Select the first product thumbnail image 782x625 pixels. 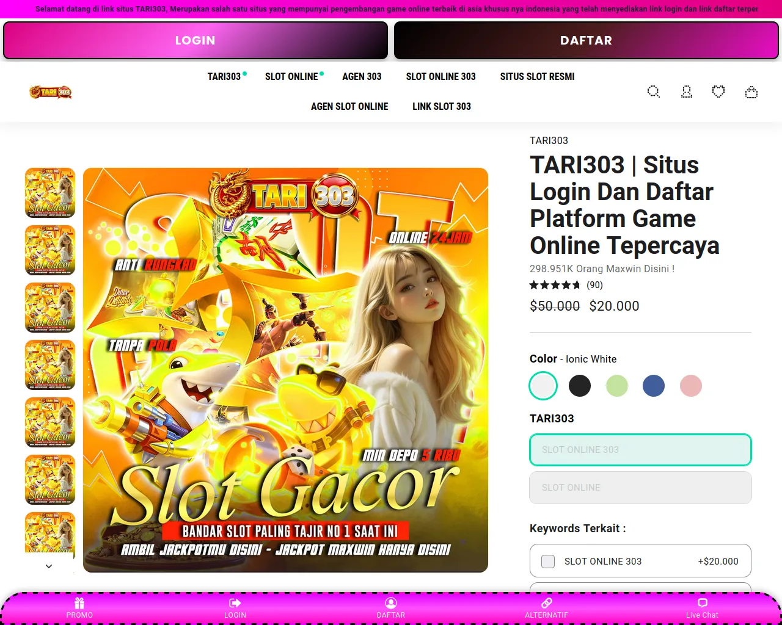[50, 193]
